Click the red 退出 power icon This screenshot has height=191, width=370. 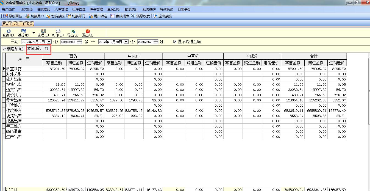88,31
